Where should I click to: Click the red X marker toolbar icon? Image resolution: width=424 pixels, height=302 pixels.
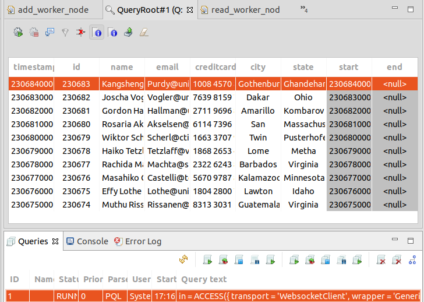[81, 33]
